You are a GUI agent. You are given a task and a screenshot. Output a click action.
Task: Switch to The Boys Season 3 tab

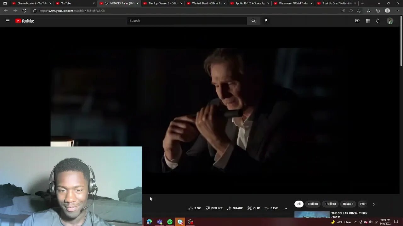tap(162, 3)
